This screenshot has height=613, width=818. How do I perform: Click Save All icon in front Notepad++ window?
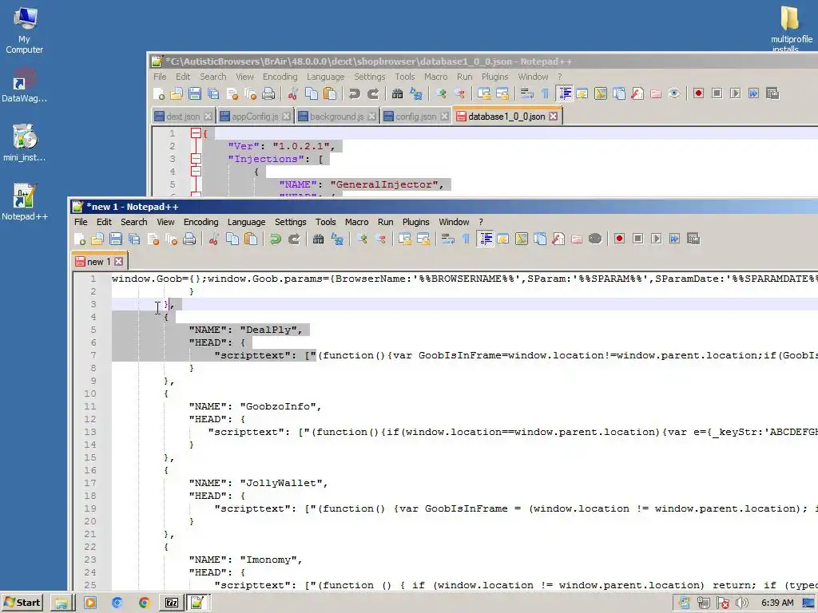point(134,239)
